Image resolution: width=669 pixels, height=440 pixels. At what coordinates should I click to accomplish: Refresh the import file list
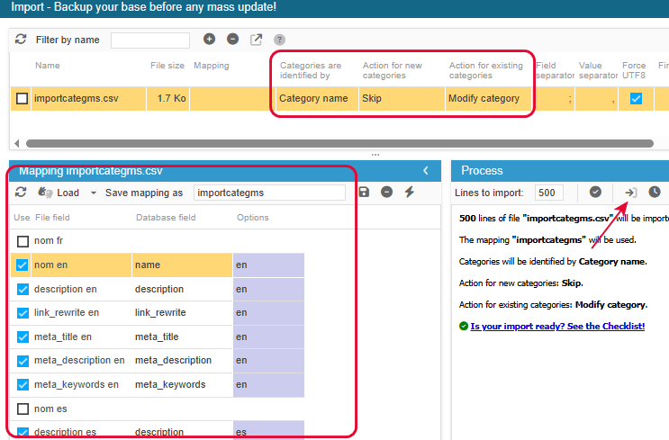click(x=21, y=40)
